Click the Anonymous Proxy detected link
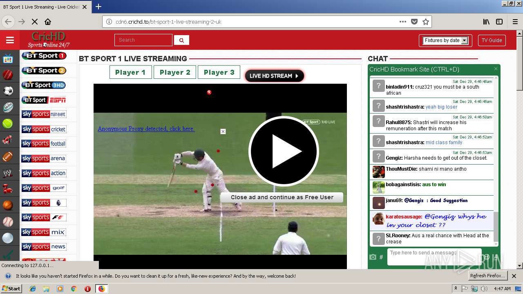 point(146,129)
